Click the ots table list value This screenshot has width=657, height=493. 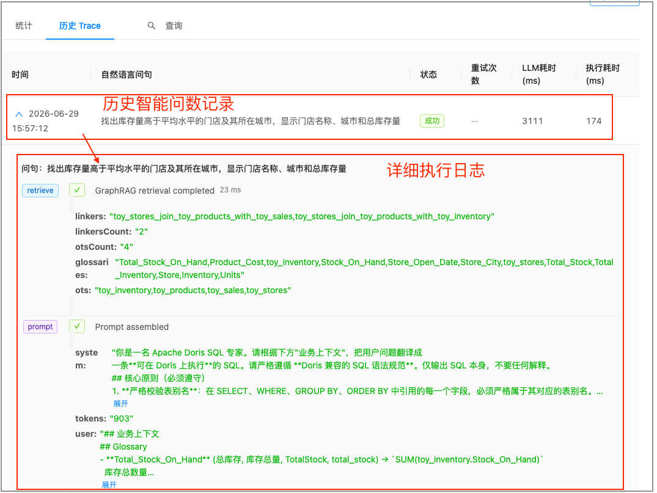(193, 290)
